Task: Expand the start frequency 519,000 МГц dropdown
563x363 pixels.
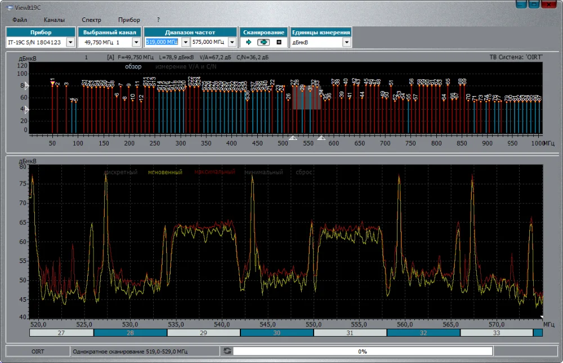Action: (185, 42)
